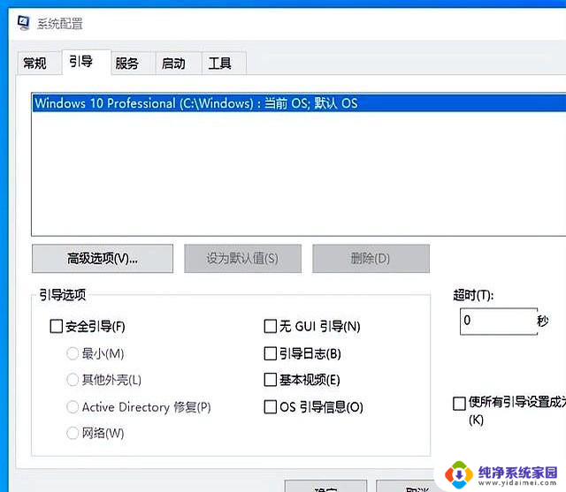Click the 删除(D) button
This screenshot has width=566, height=492.
tap(371, 259)
